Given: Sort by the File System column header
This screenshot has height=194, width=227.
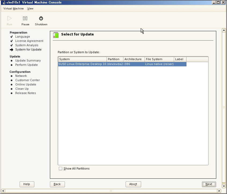Looking at the screenshot, I should [x=159, y=59].
